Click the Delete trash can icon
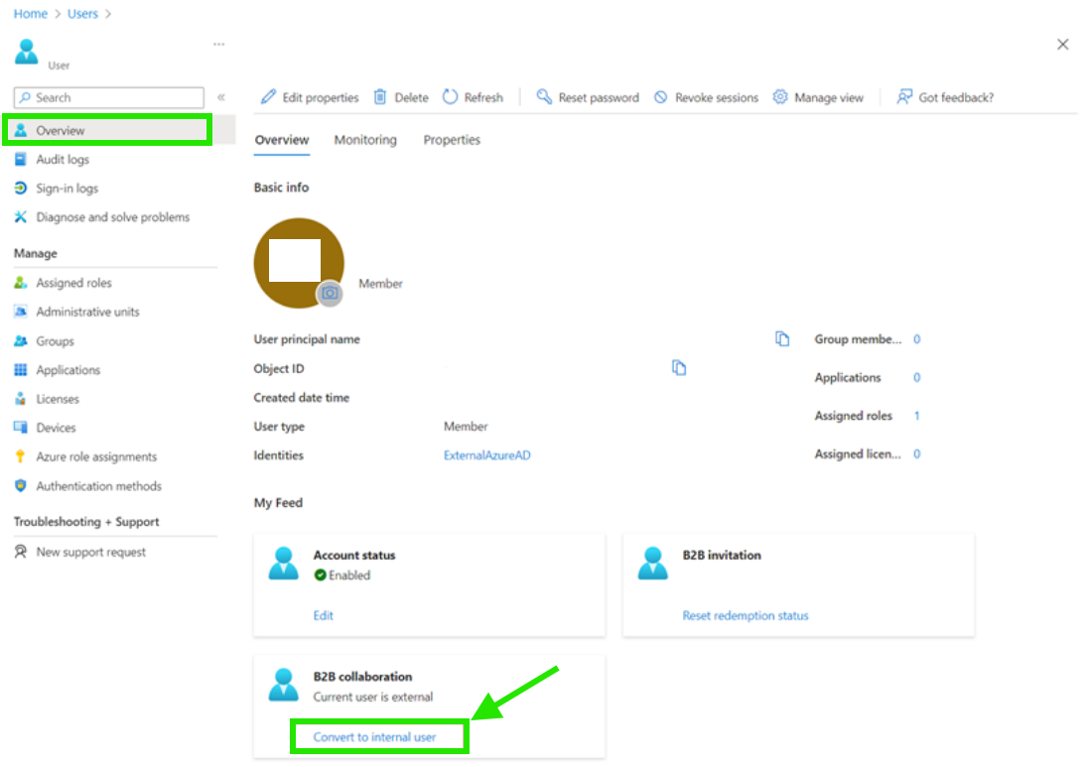1087x767 pixels. click(x=380, y=97)
